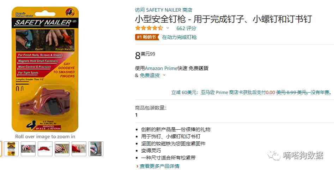Open the 662 评分 reviews link
Viewport: 334px width, 170px height.
click(x=186, y=28)
